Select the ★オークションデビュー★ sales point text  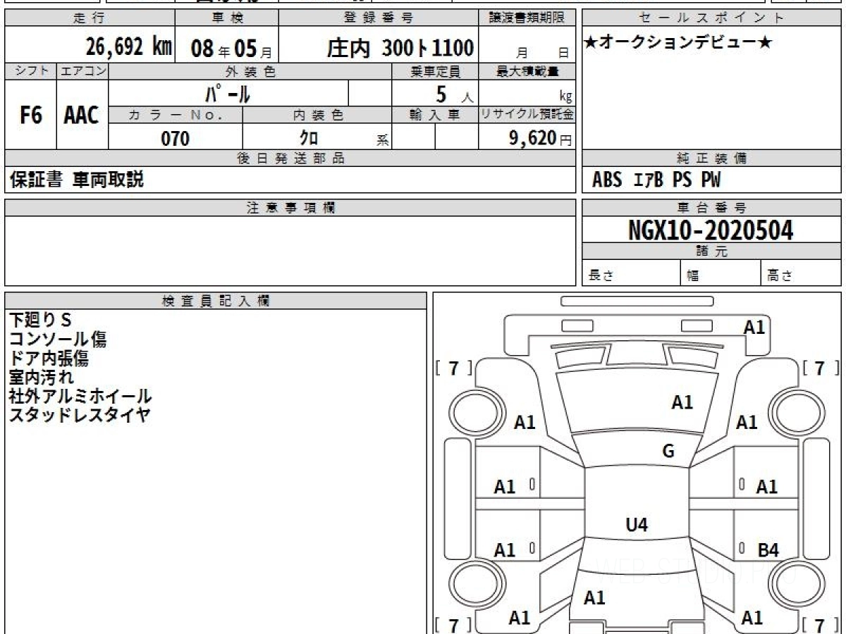pyautogui.click(x=678, y=43)
